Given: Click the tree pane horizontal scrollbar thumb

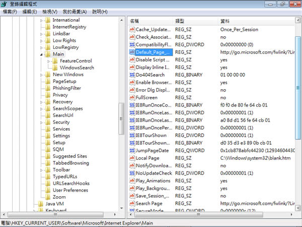Looking at the screenshot, I should [55, 214].
